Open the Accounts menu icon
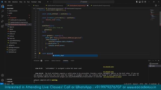 (3, 75)
